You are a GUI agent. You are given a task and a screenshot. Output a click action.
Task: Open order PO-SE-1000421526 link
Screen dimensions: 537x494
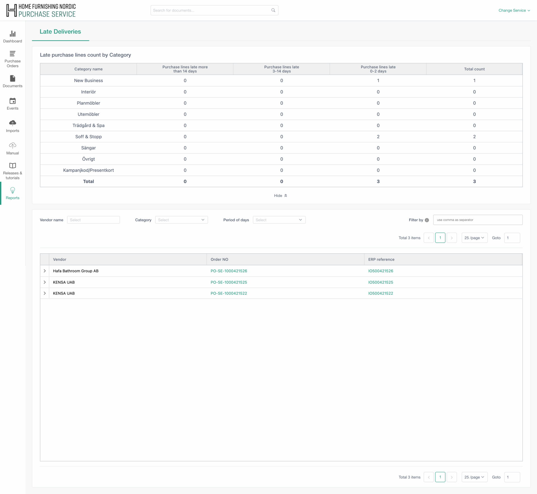click(229, 271)
